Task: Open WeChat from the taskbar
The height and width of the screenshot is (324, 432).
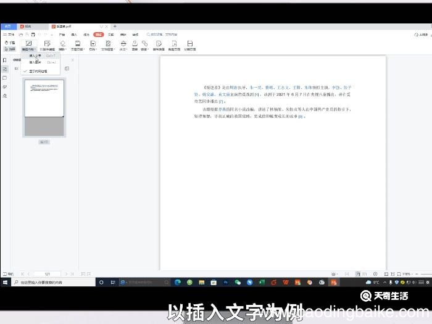Action: (238, 282)
